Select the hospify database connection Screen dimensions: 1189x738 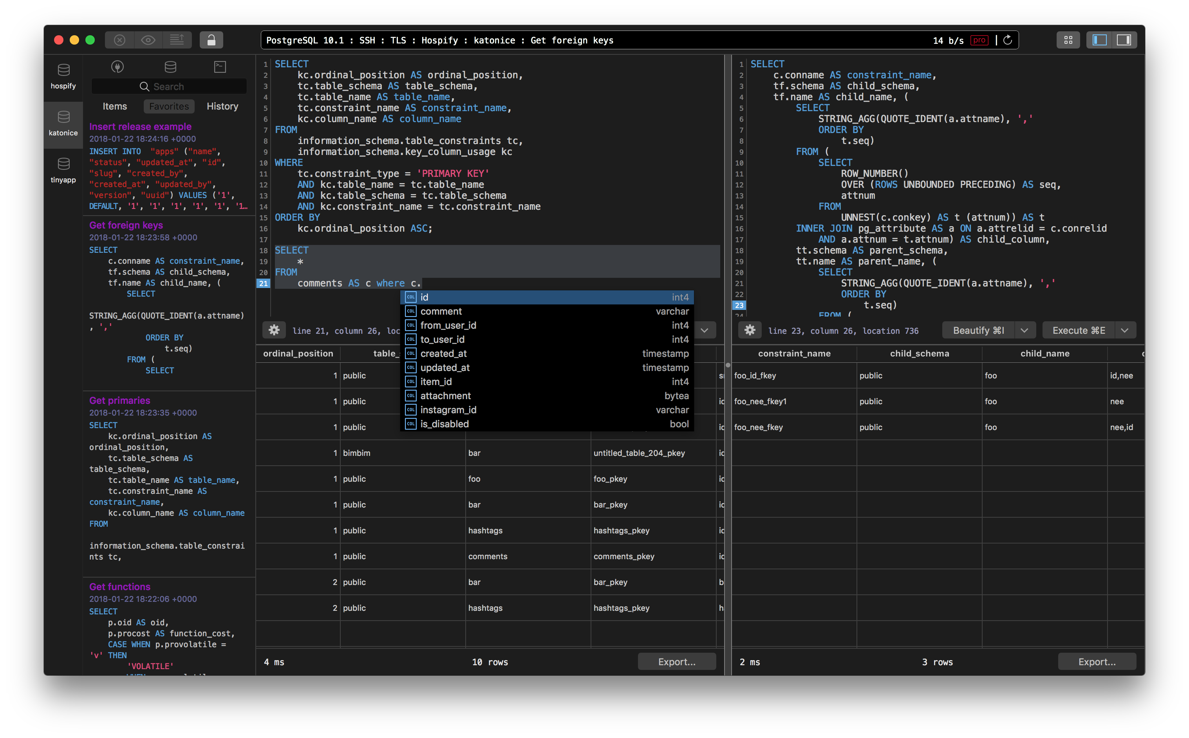tap(63, 77)
